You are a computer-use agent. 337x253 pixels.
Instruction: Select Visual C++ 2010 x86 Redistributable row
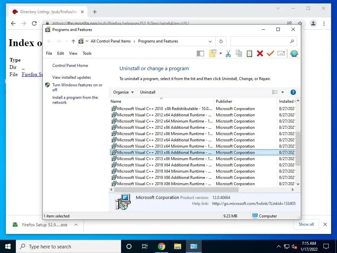point(203,109)
